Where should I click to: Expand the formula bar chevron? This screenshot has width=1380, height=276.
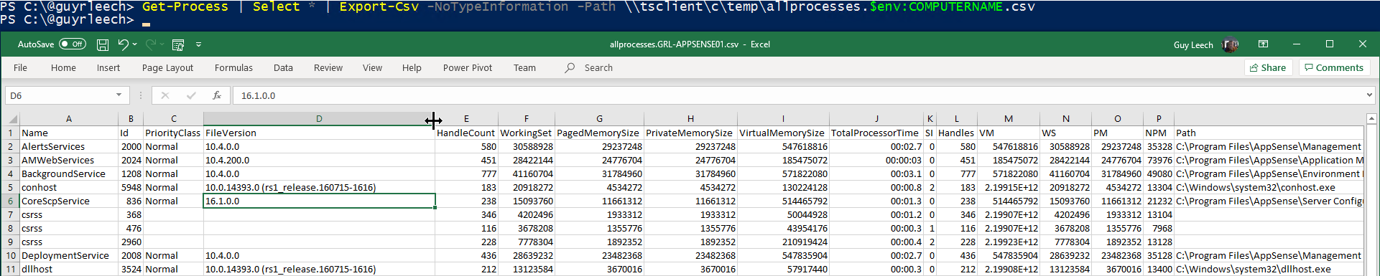[1369, 95]
